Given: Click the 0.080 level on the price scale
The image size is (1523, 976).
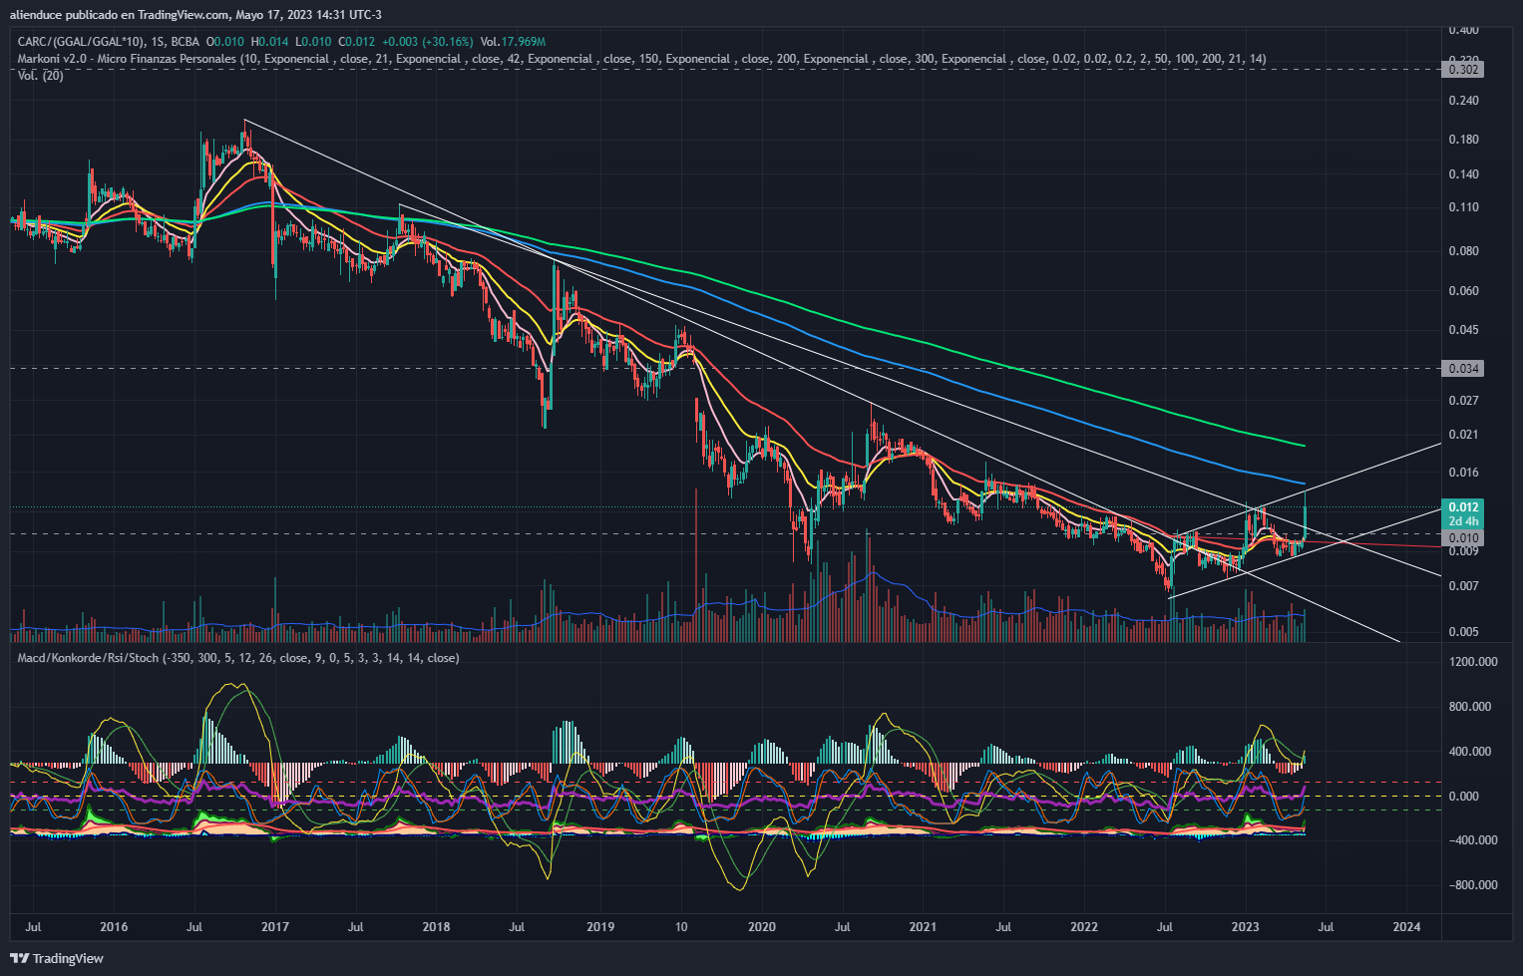Looking at the screenshot, I should point(1463,251).
